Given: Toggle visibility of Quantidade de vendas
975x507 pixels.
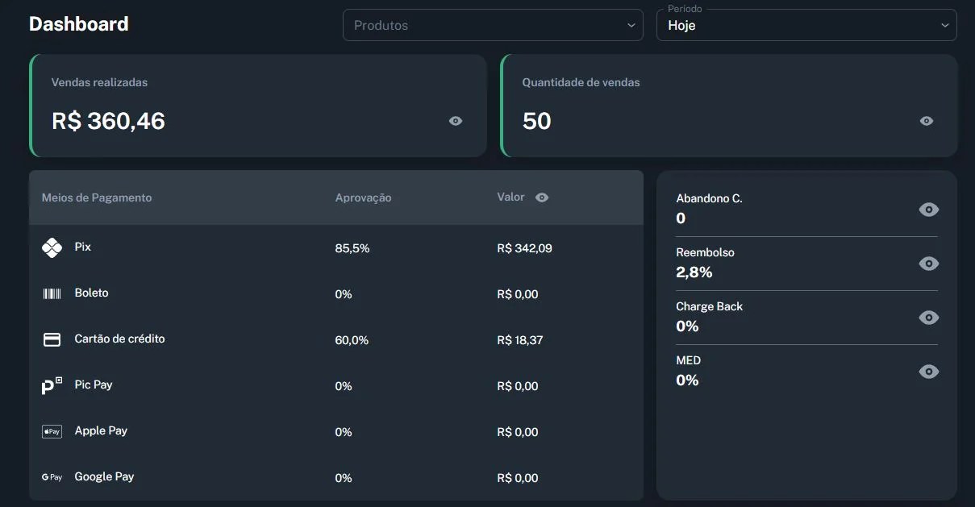Looking at the screenshot, I should (927, 121).
